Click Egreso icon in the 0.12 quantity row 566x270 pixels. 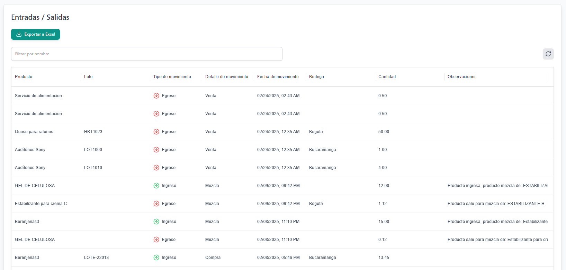(156, 240)
